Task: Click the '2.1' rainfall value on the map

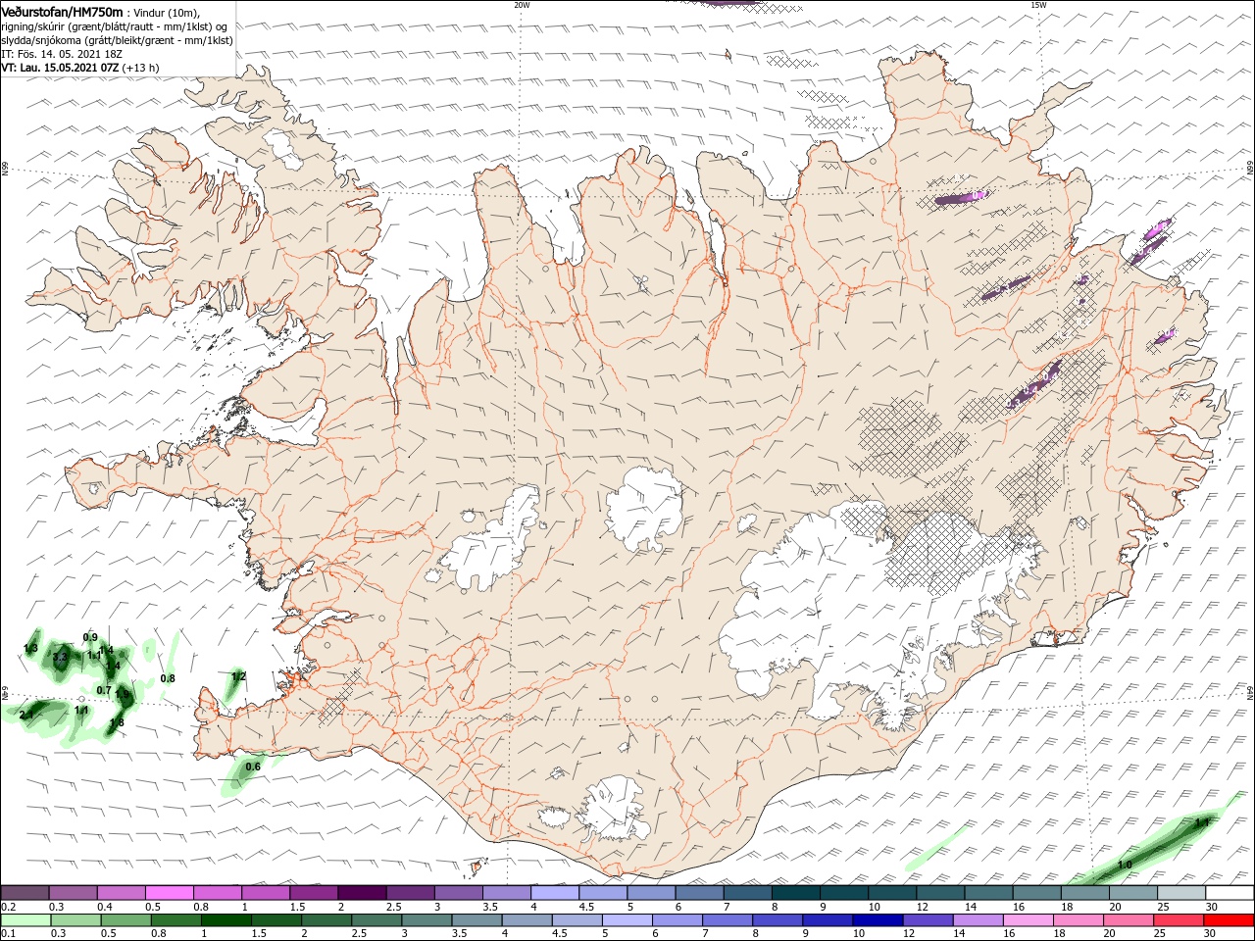Action: [x=26, y=716]
